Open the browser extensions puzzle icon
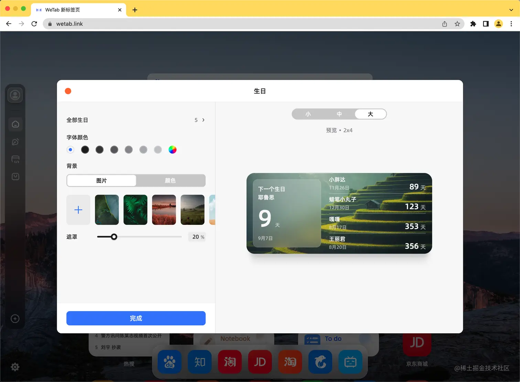Viewport: 520px width, 382px height. coord(473,24)
